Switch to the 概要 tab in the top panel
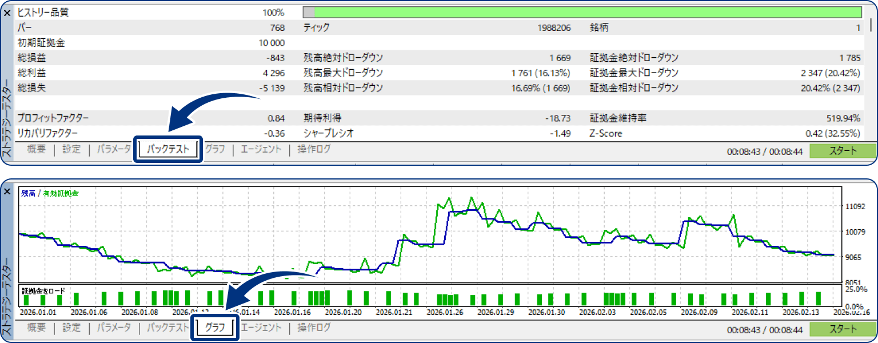Screen dimensions: 878x343 point(37,150)
